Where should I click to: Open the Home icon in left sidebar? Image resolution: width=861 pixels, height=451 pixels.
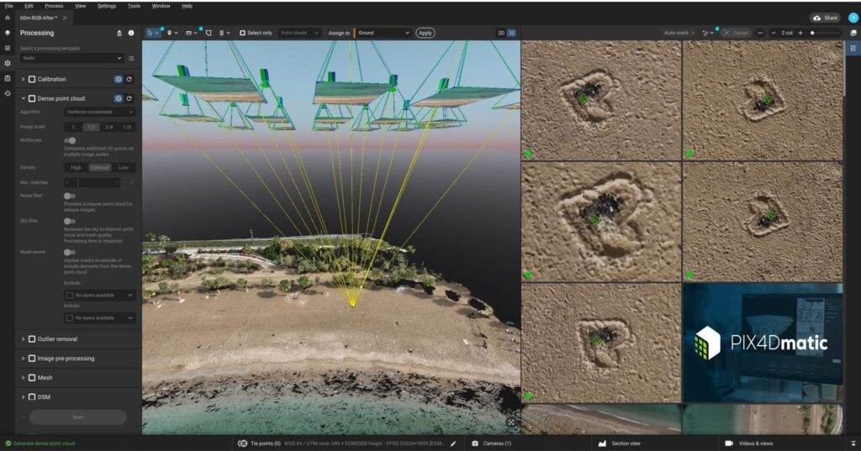8,18
